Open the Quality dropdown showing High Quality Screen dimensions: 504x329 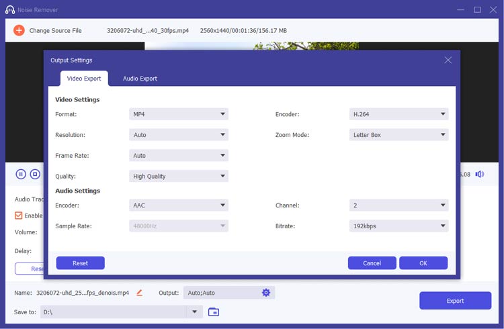(179, 176)
